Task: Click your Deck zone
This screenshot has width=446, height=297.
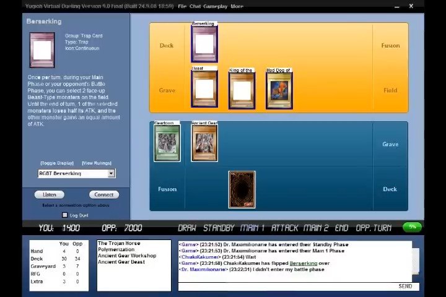Action: coord(390,189)
